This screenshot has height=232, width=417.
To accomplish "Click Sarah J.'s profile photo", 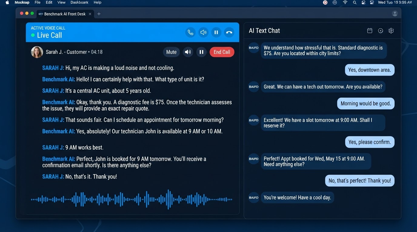I will [37, 52].
